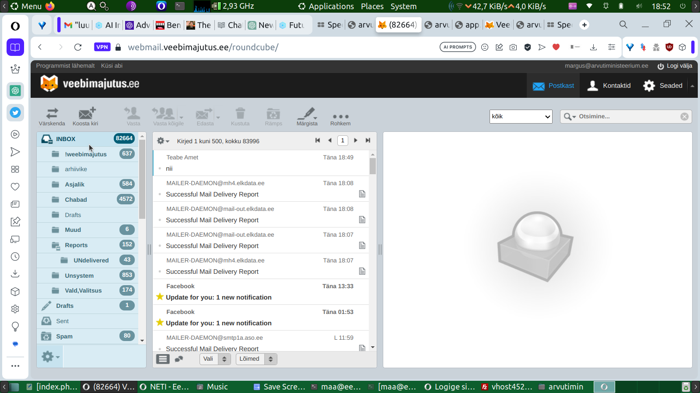
Task: Log out via Logi välja
Action: 675,66
